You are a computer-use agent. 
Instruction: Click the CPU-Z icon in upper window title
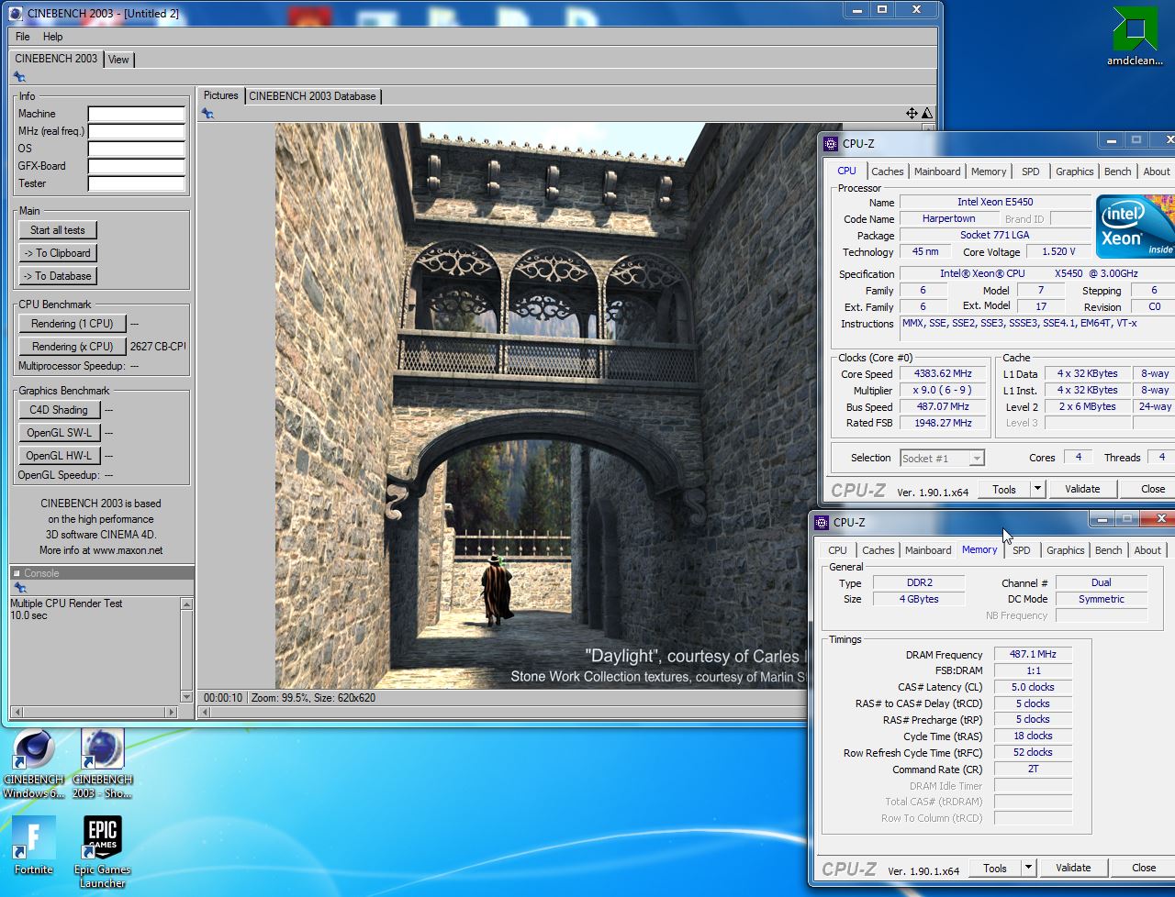click(831, 143)
